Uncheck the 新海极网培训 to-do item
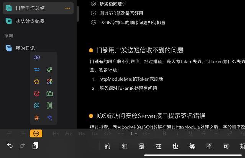This screenshot has width=245, height=158. pos(93,4)
